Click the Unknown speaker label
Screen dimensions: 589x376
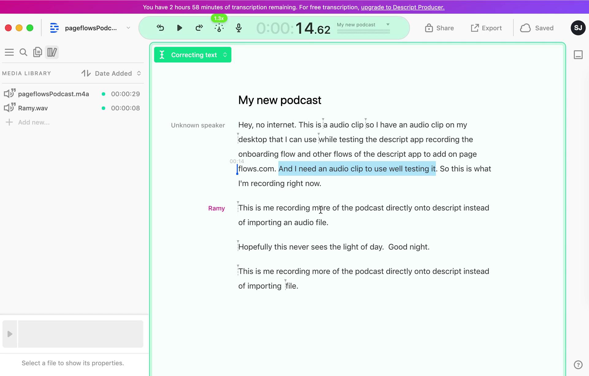[198, 125]
